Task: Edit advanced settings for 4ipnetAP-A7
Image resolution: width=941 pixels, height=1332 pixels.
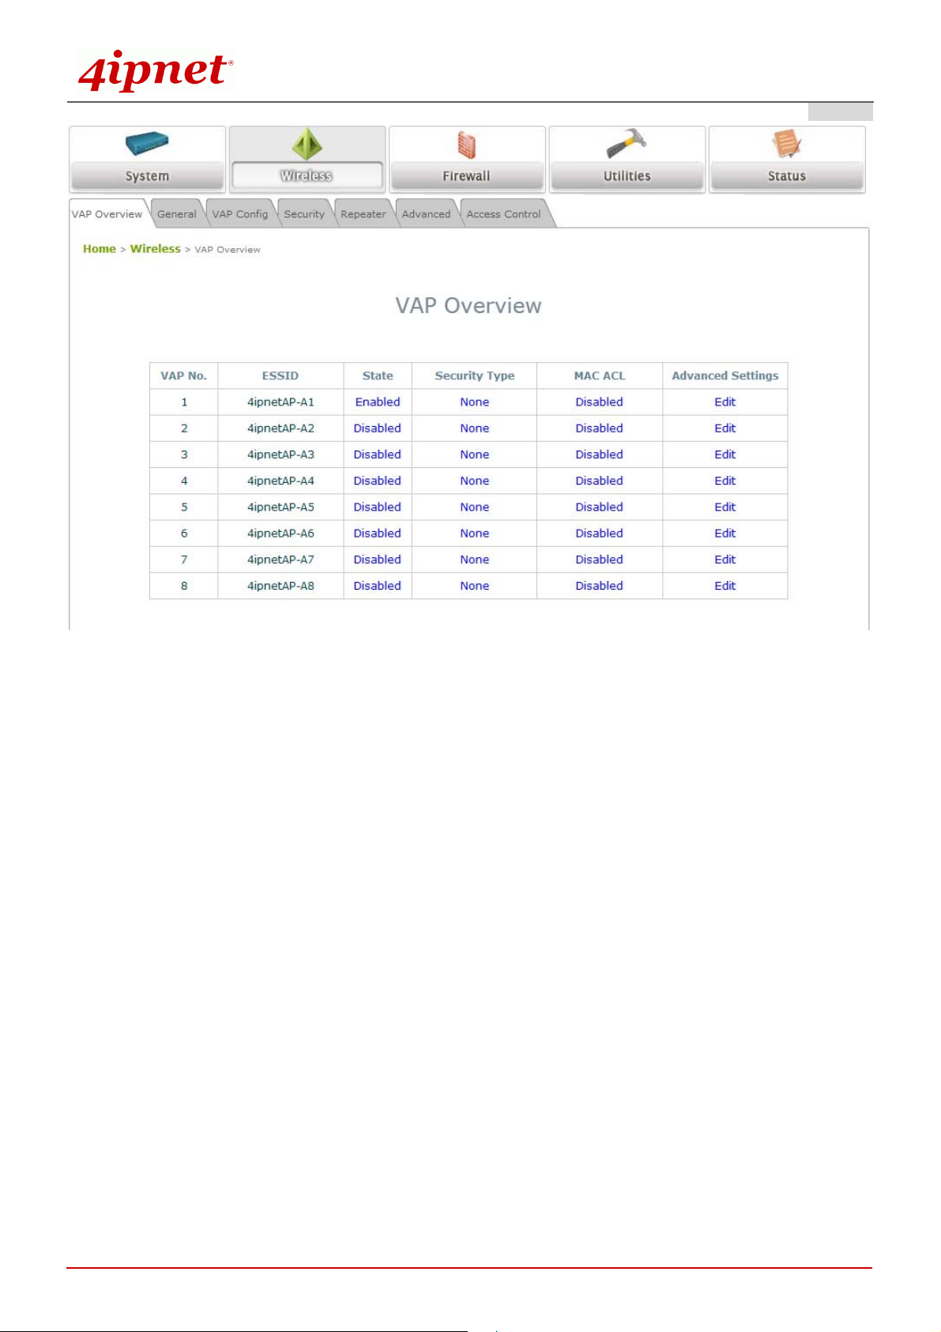Action: pyautogui.click(x=725, y=560)
